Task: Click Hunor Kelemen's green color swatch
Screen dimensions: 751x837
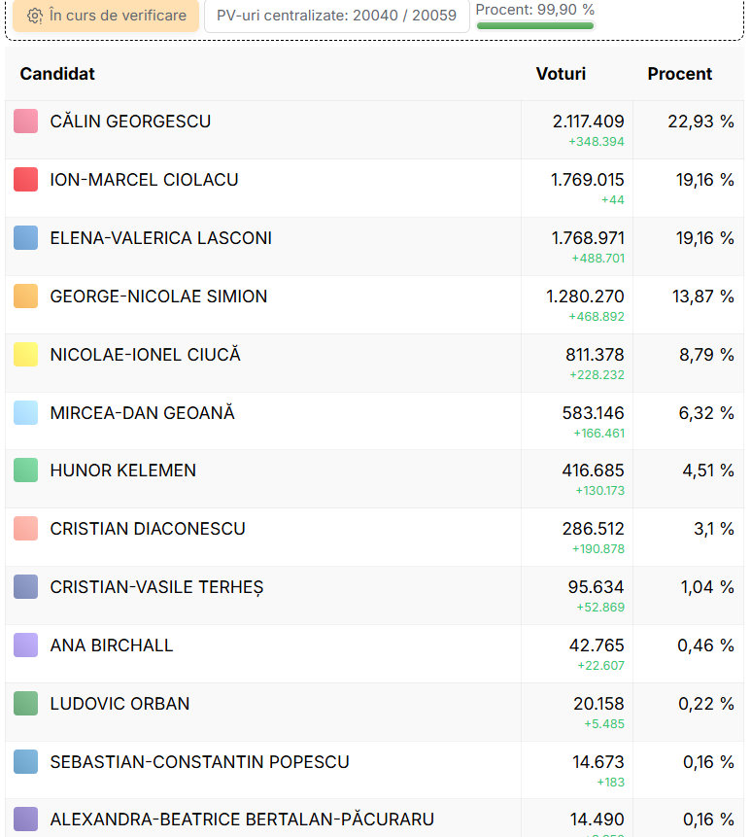Action: click(x=26, y=471)
